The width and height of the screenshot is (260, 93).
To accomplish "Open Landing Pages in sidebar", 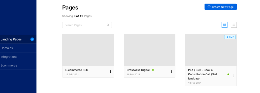I will tap(18, 39).
